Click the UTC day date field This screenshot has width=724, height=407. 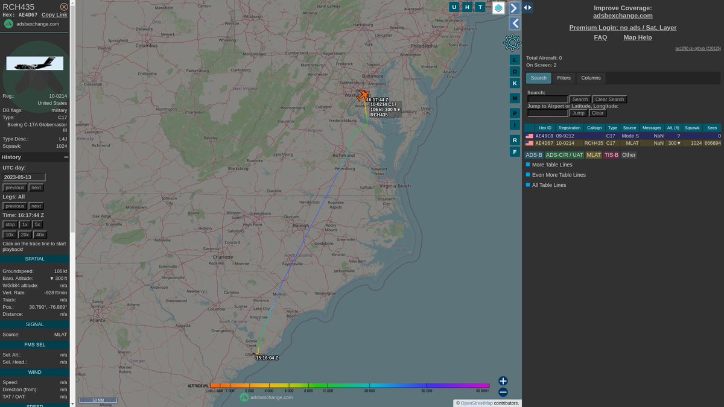pyautogui.click(x=24, y=177)
